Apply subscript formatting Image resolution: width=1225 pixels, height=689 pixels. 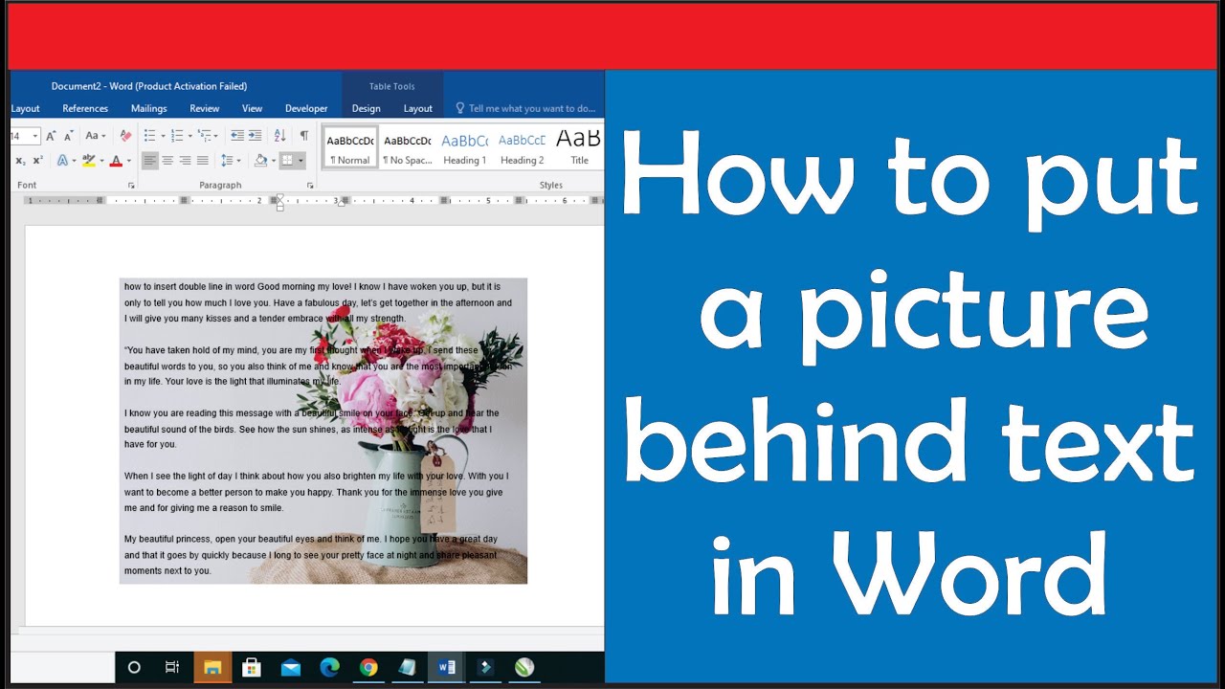(20, 160)
